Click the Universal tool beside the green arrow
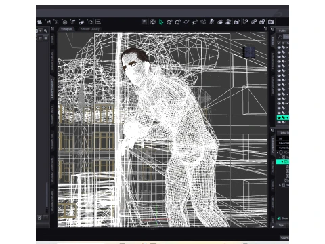The image size is (325, 244). [x=169, y=22]
